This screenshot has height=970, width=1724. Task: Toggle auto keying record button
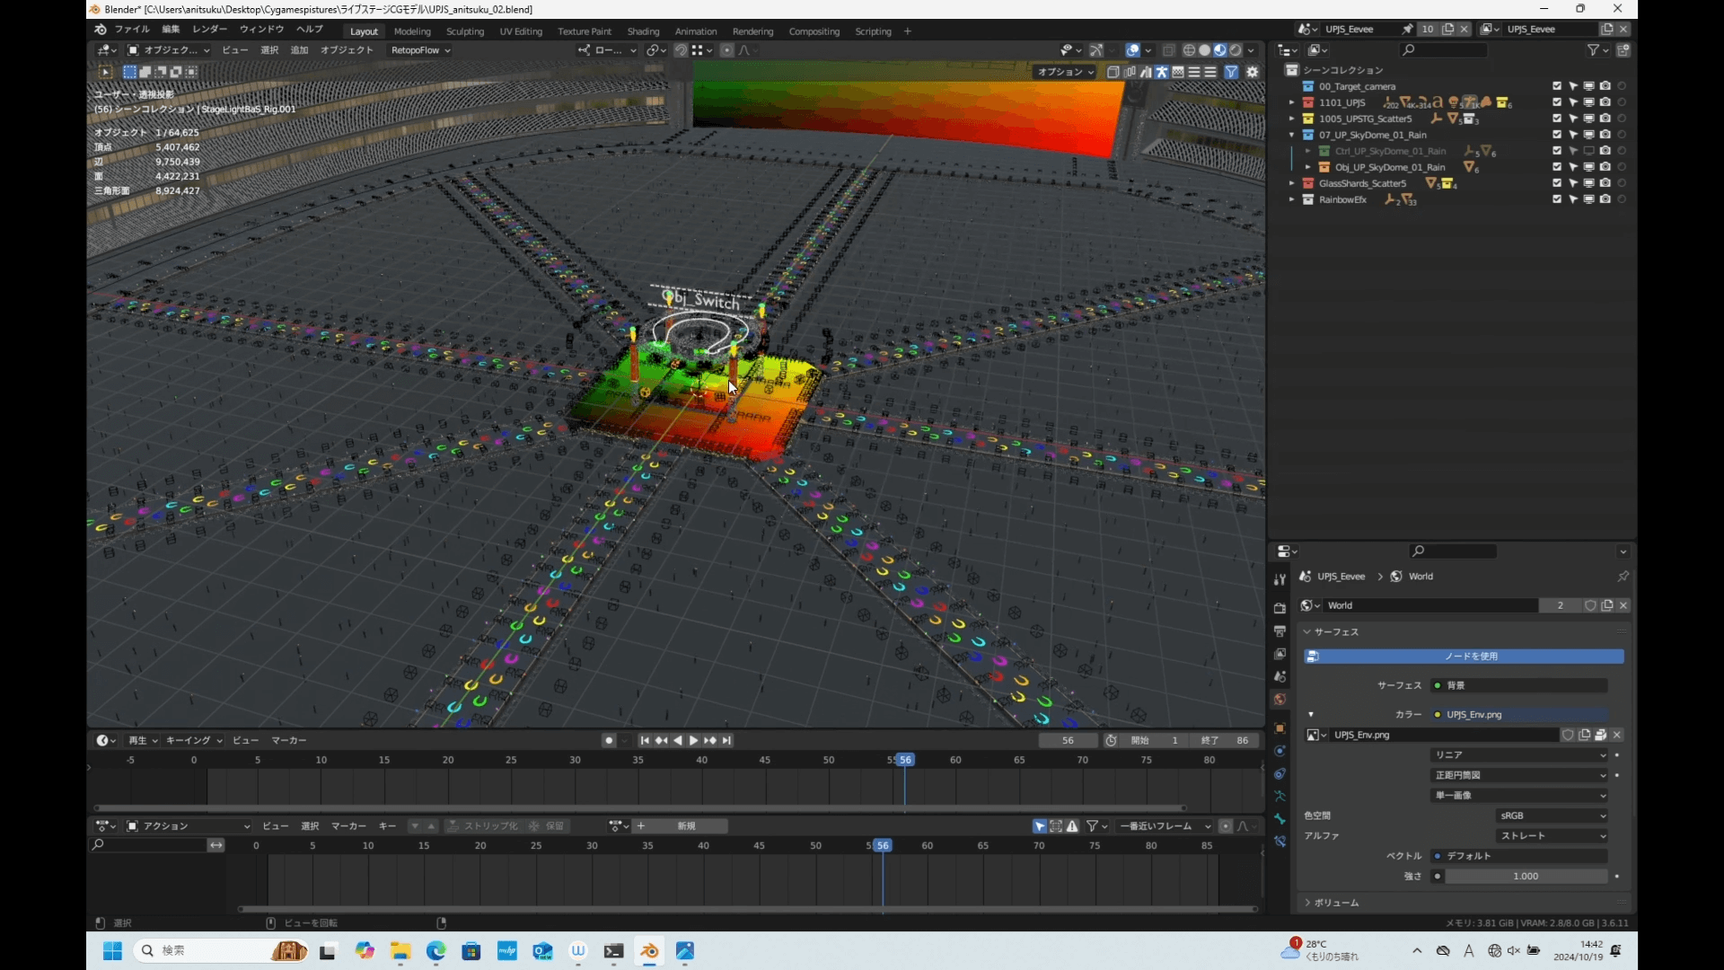[609, 740]
